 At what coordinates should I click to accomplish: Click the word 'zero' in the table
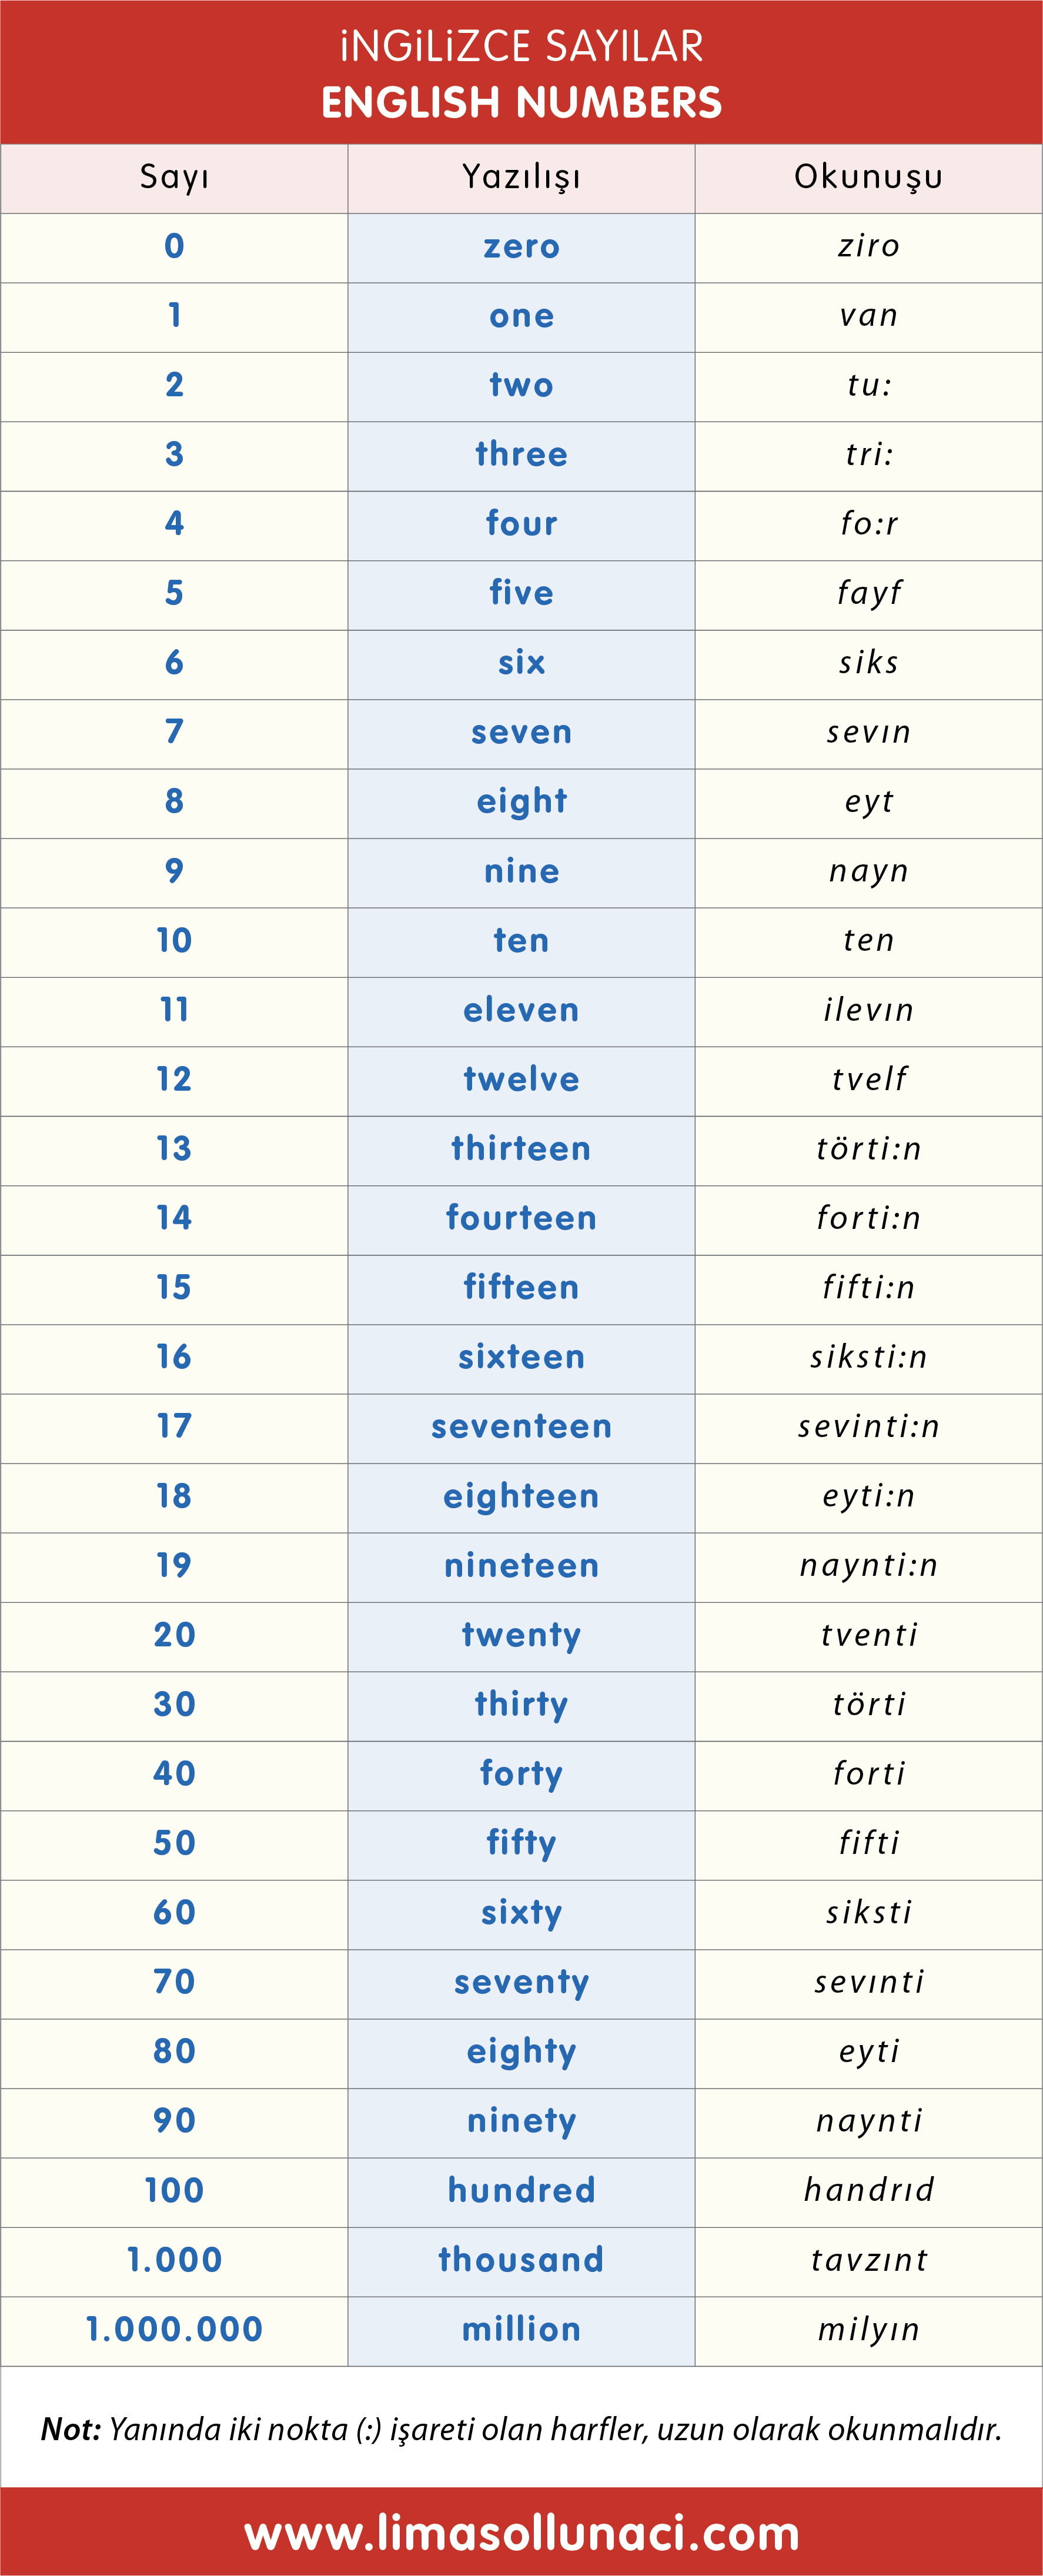521,247
